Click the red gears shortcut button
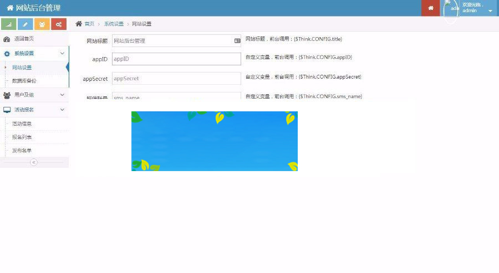 coord(59,24)
